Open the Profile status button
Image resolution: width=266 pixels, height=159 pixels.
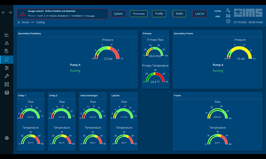(159, 14)
